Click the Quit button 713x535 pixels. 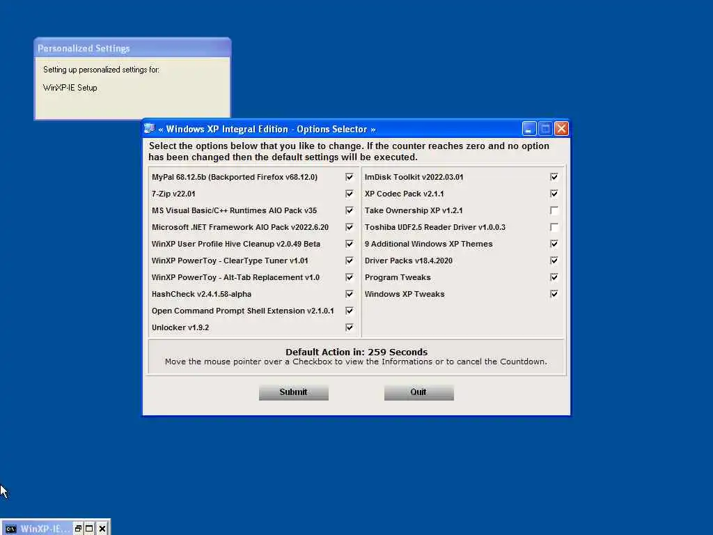pyautogui.click(x=418, y=392)
